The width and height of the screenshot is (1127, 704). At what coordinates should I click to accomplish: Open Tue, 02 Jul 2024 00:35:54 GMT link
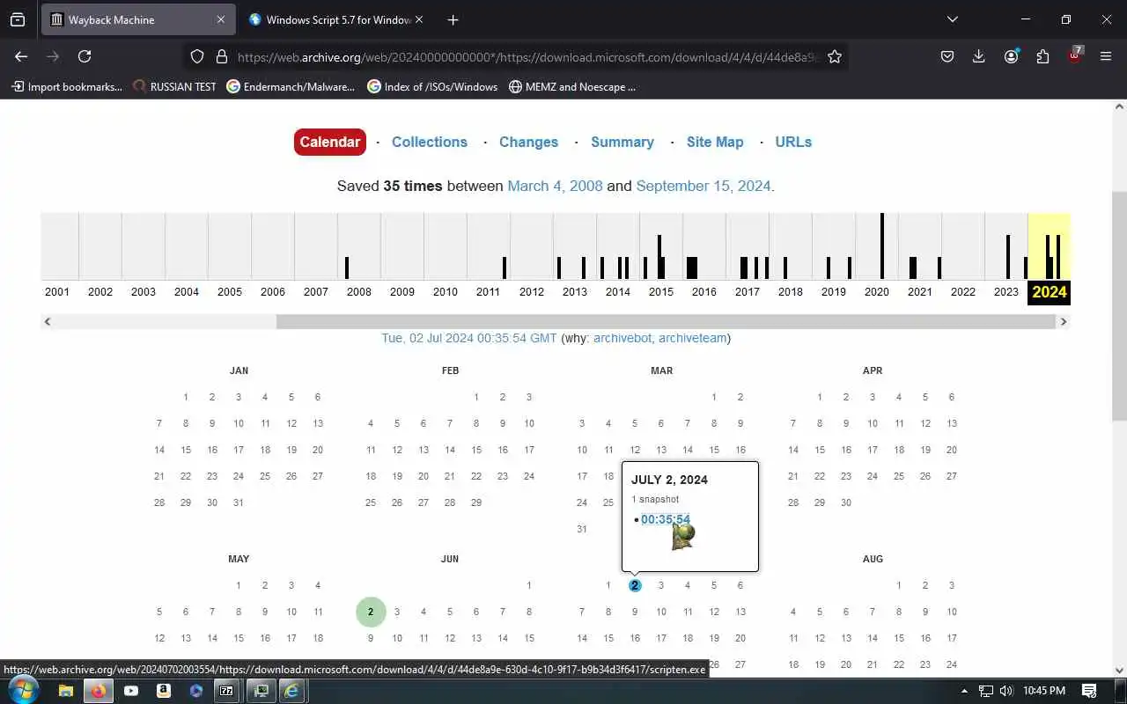click(469, 338)
